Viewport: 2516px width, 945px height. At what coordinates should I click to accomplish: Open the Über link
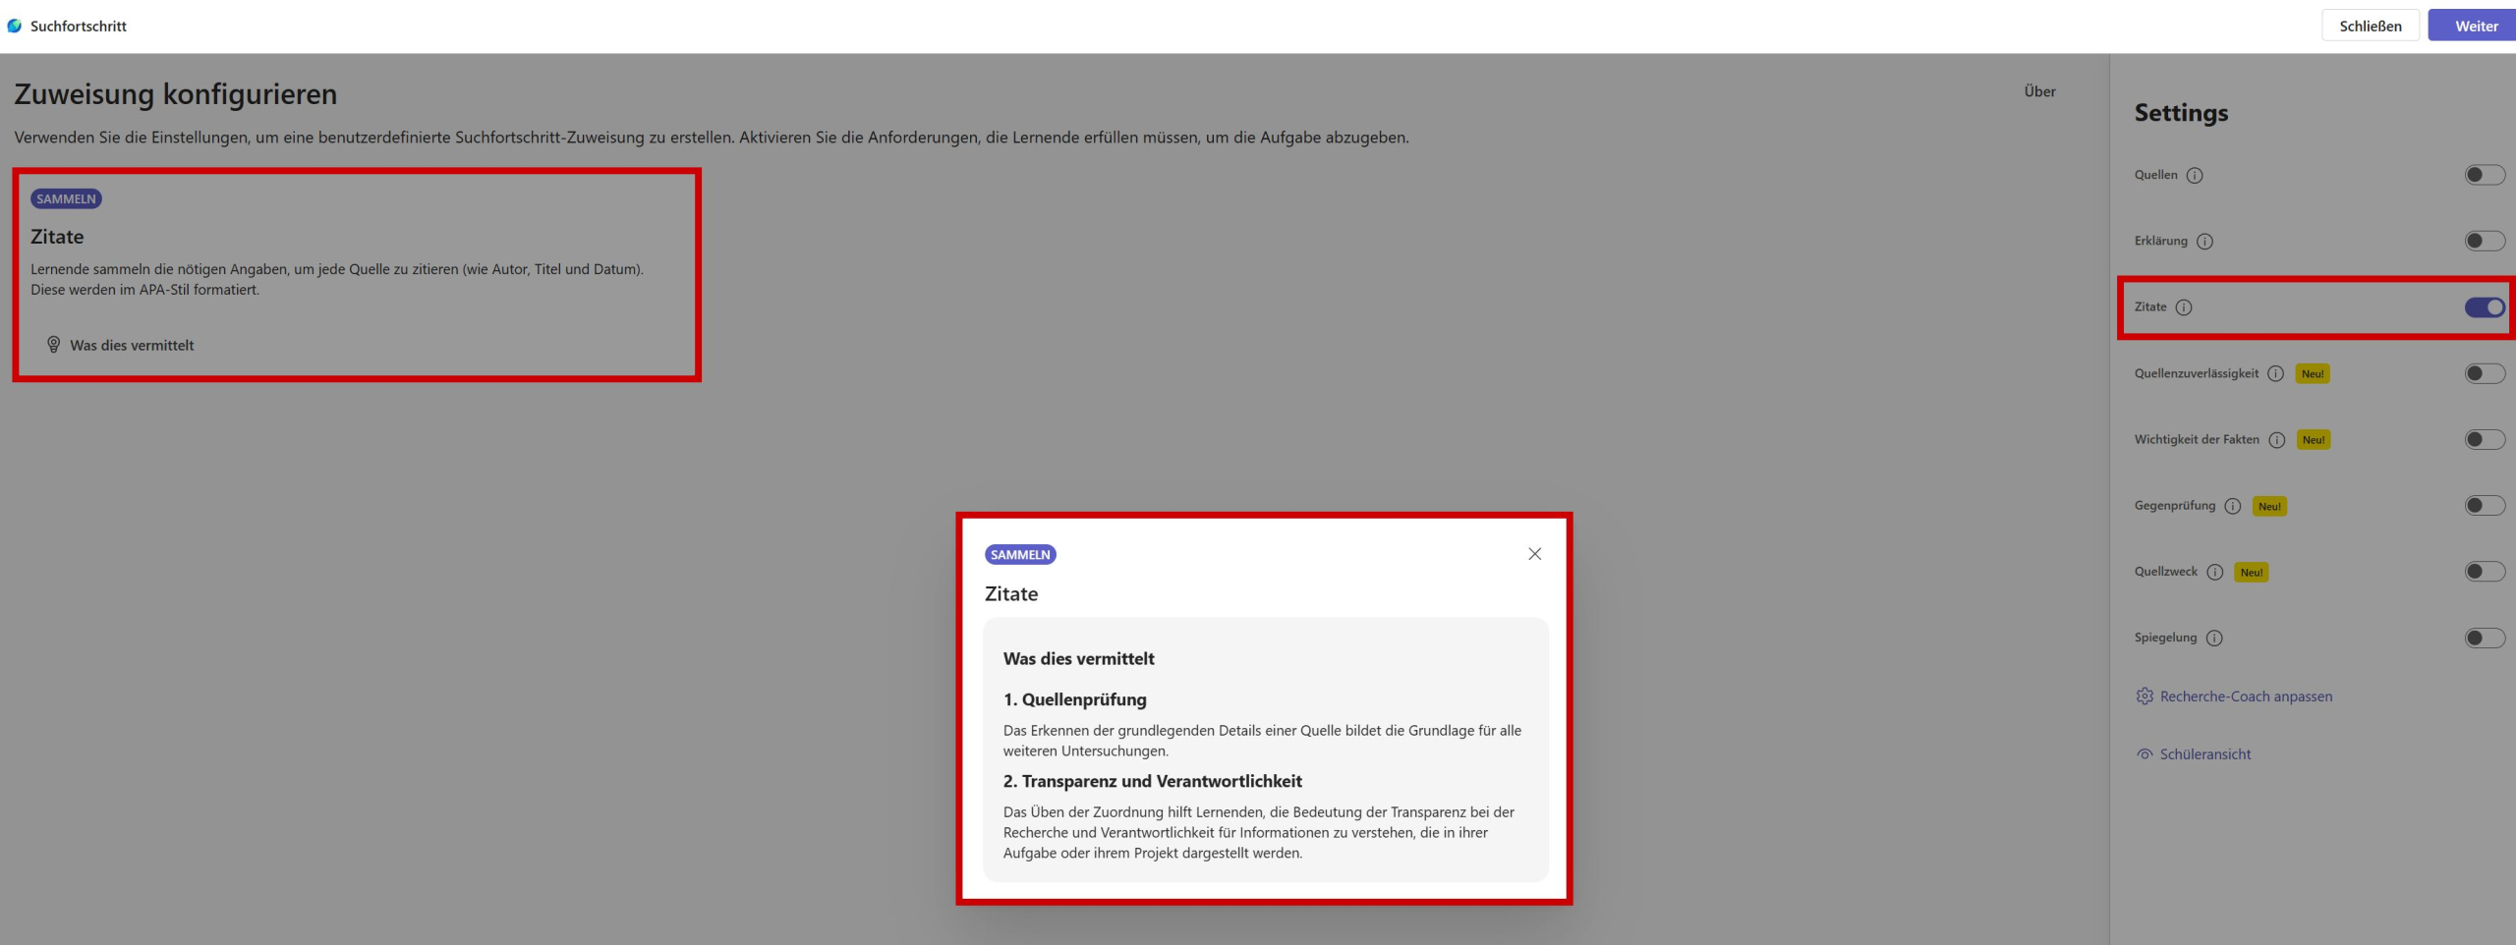pos(2039,91)
